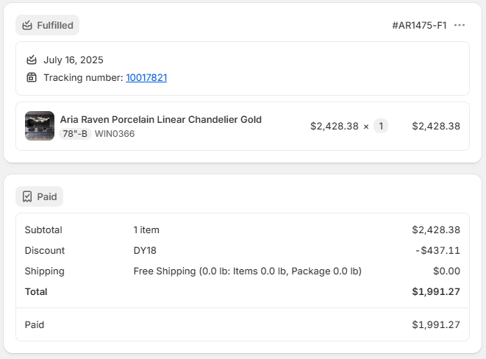486x359 pixels.
Task: Click the Paid badge label
Action: point(47,196)
